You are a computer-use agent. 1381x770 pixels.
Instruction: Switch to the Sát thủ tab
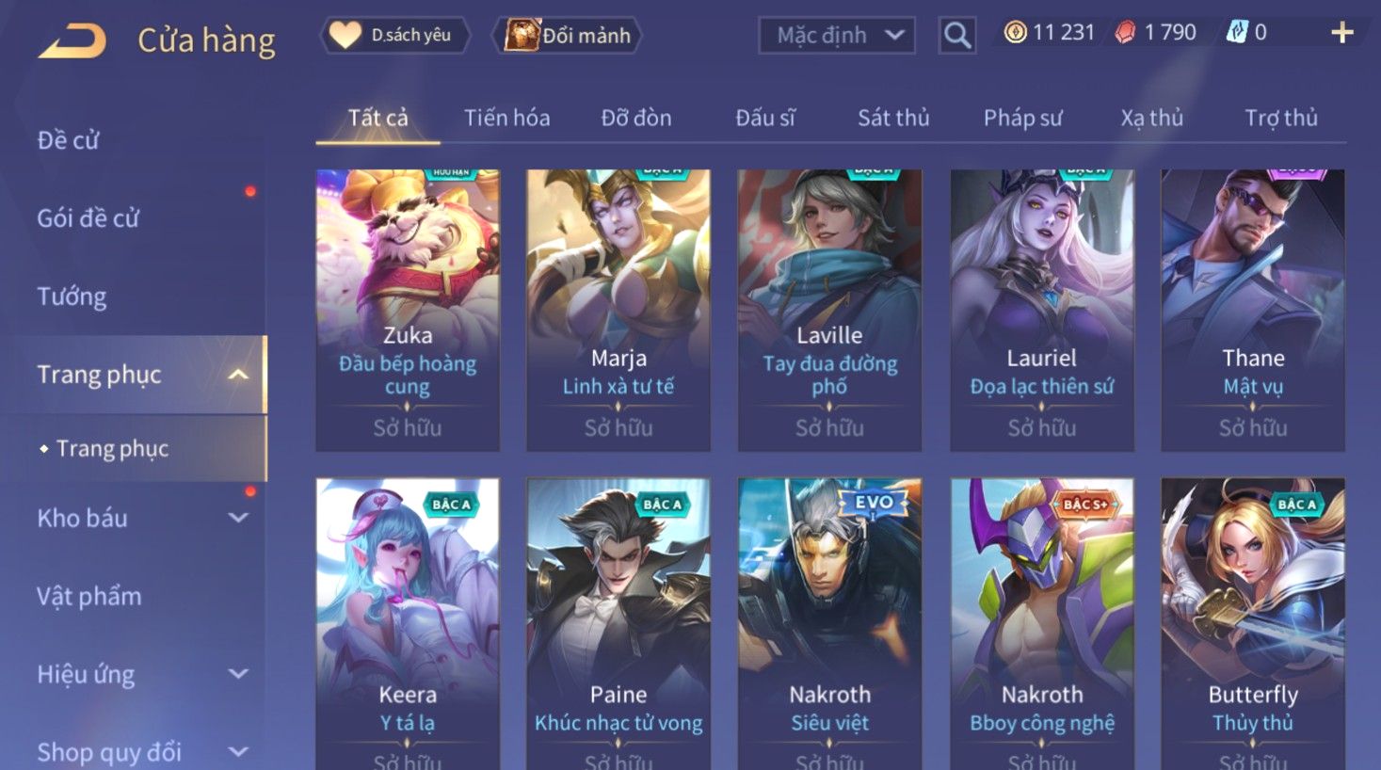coord(893,118)
